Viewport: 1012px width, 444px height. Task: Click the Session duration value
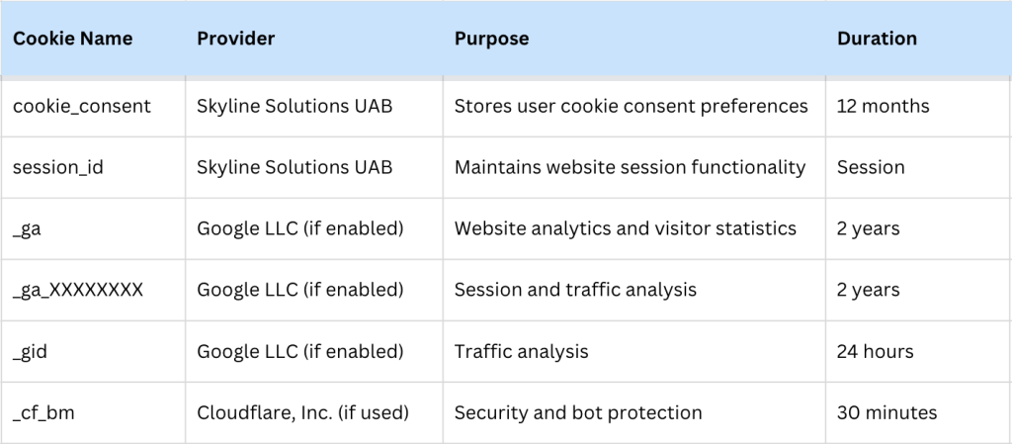[x=870, y=167]
